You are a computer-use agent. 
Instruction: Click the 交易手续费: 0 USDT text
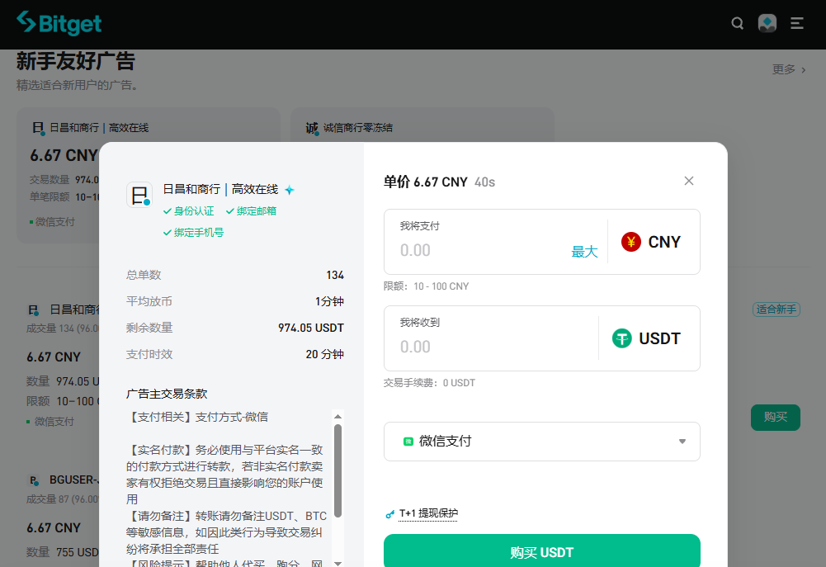pos(429,383)
